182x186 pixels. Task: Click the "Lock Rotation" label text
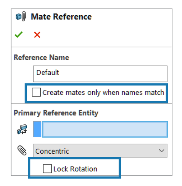75,169
